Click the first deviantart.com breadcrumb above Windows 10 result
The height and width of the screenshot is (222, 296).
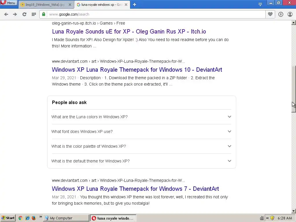tap(118, 61)
